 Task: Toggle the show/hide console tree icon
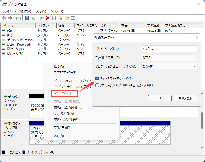[x=18, y=18]
